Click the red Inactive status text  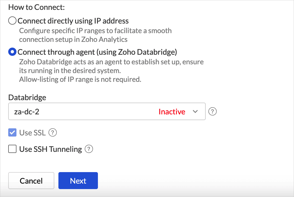click(172, 112)
